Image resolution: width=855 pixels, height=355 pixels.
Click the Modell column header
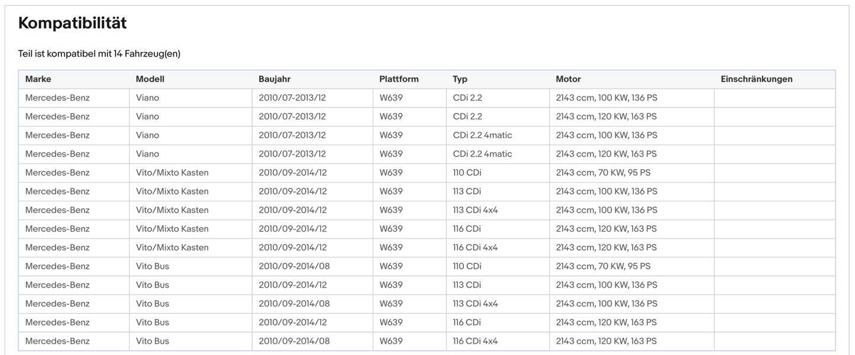[150, 79]
